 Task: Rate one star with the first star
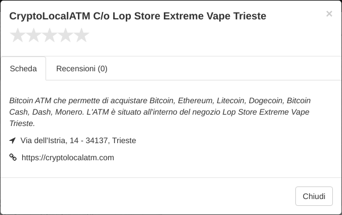tap(18, 35)
